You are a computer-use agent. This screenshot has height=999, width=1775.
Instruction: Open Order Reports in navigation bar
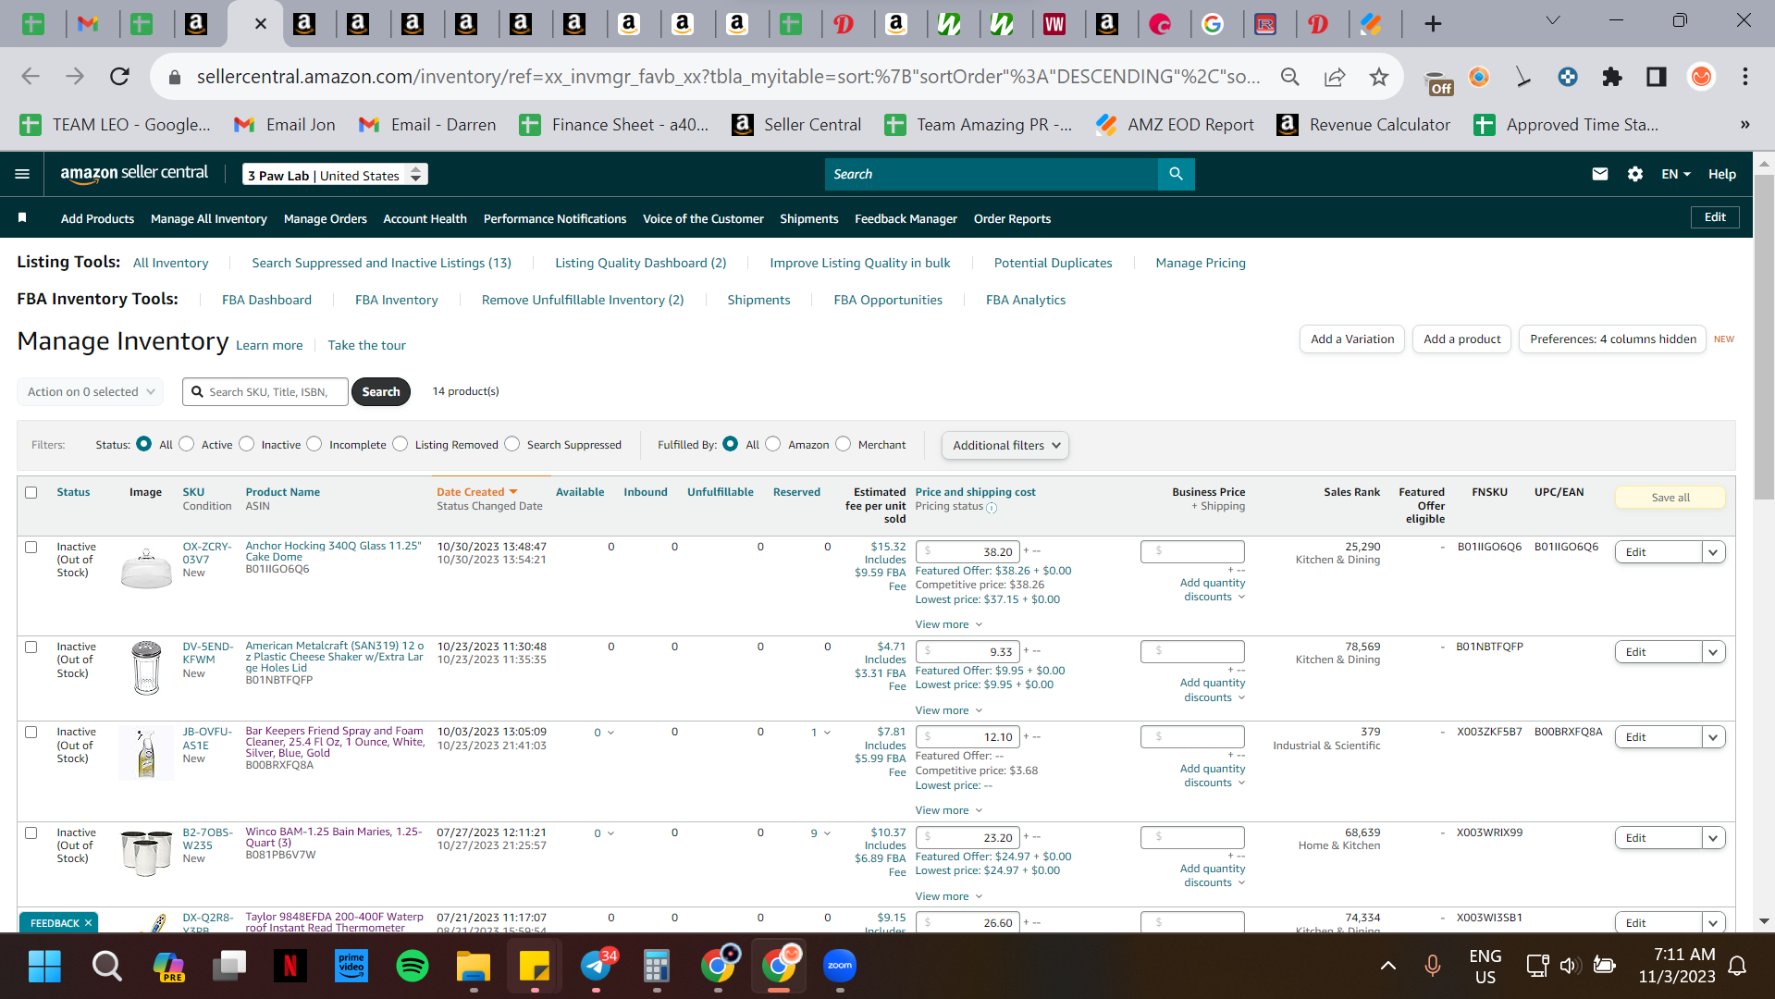(1012, 218)
